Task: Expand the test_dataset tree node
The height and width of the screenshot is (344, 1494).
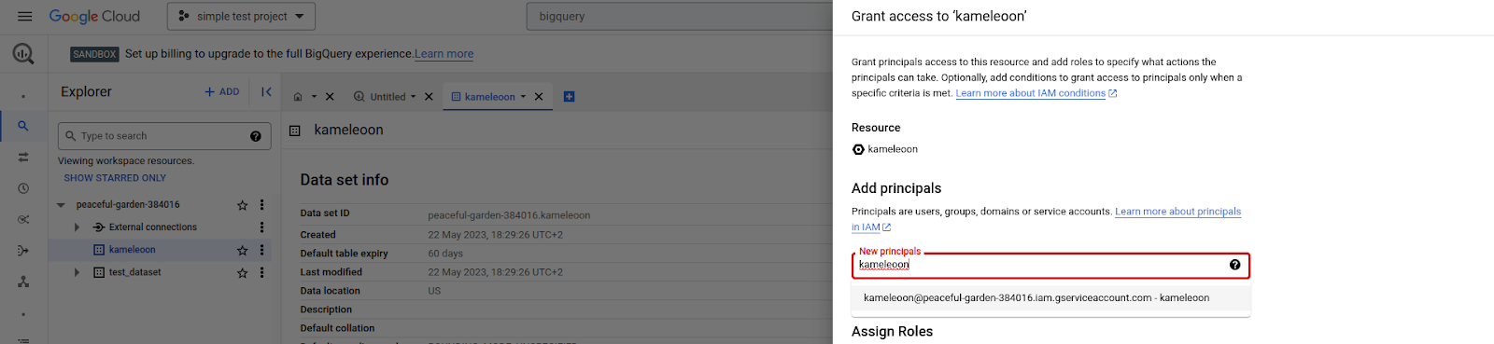Action: (77, 272)
